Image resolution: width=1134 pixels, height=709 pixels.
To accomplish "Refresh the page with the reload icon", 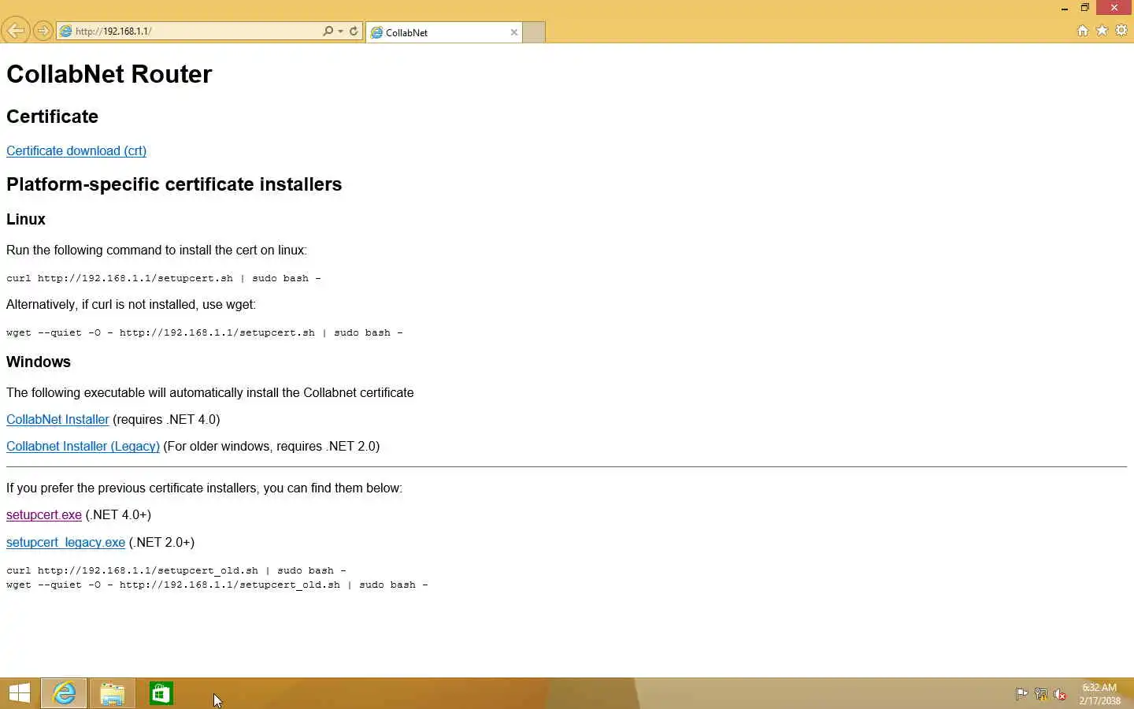I will (354, 32).
